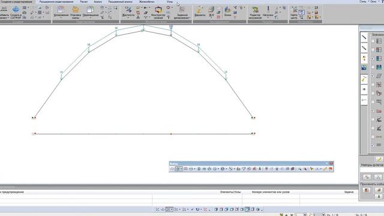Click left button under Применить
The width and height of the screenshot is (384, 216).
[367, 190]
